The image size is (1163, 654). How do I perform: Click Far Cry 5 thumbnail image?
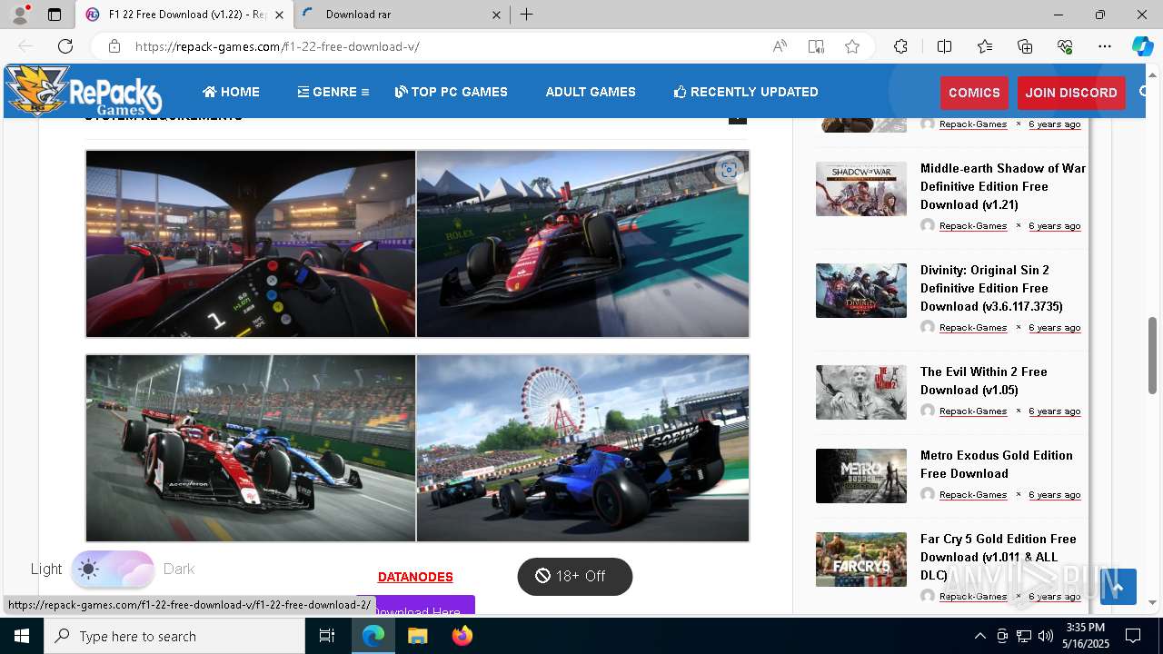click(x=861, y=560)
